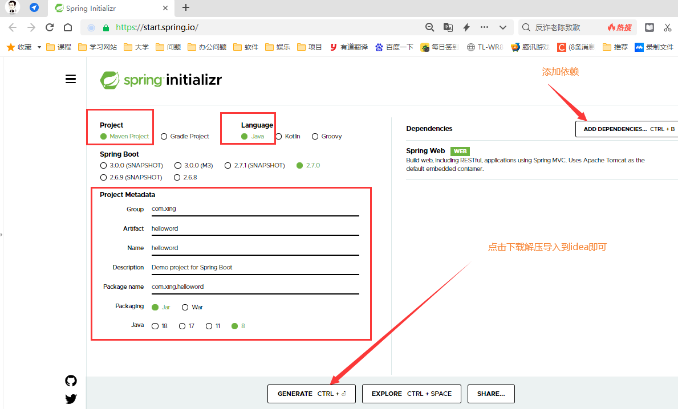Click the search magnifier in the search box
This screenshot has height=409, width=678.
(526, 28)
